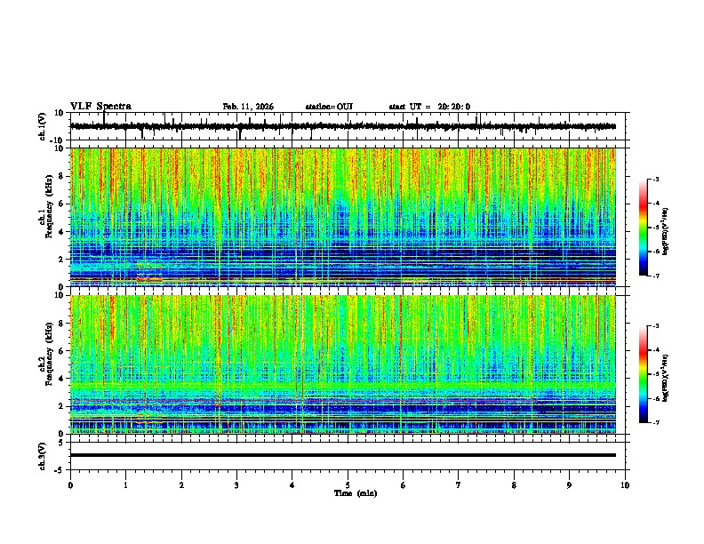Screen dimensions: 704x544
Task: Click the ch.1(V) waveform axis label
Action: point(43,126)
